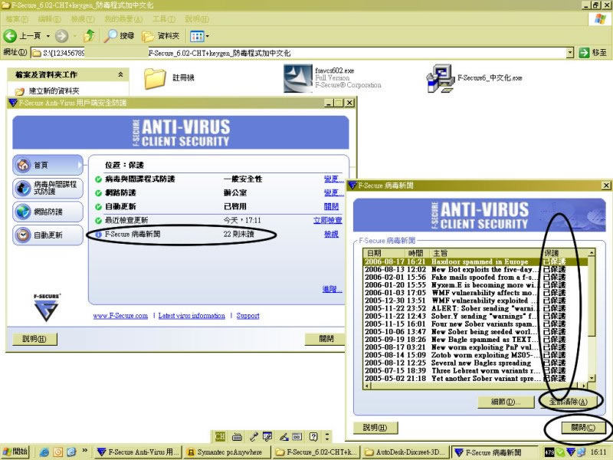Click the 全部清除(A) button
The image size is (613, 460).
pos(569,402)
